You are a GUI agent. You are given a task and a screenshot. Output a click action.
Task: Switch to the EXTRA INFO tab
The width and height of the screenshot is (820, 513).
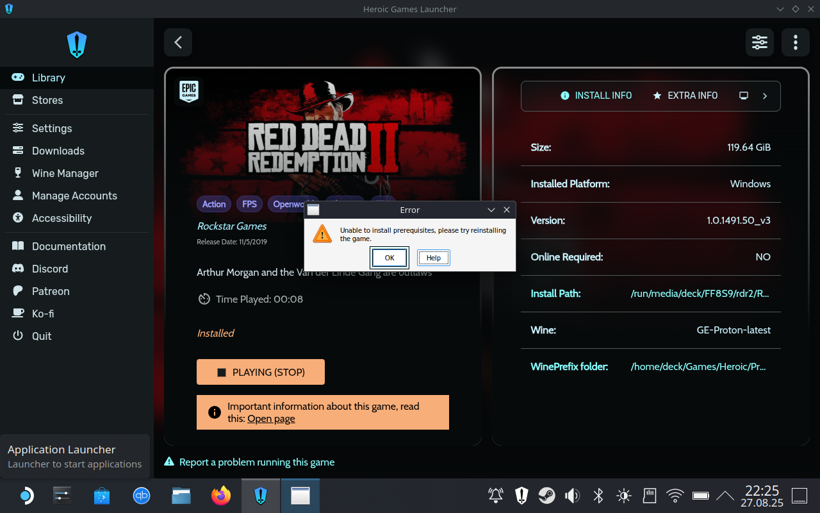coord(685,96)
